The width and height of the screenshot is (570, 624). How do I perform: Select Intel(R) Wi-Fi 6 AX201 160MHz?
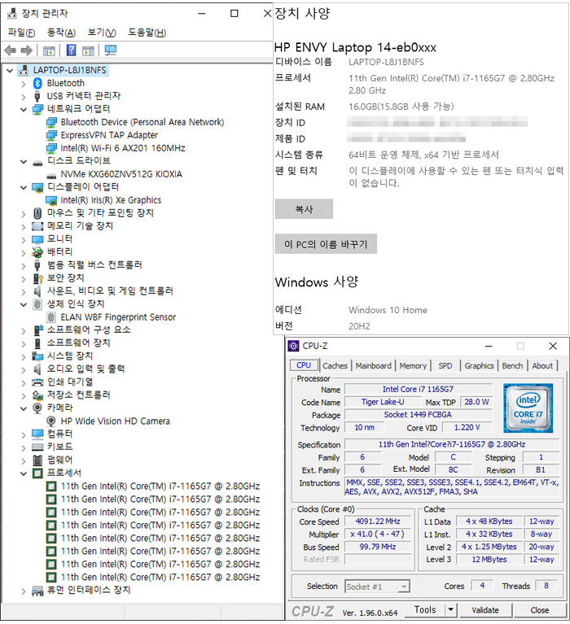pos(123,148)
